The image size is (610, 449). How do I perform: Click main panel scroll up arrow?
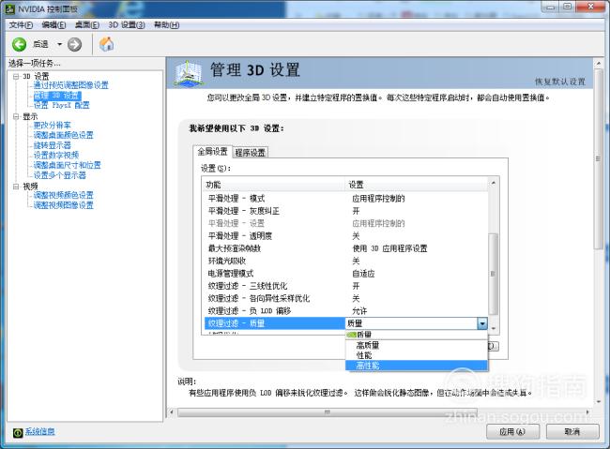599,64
